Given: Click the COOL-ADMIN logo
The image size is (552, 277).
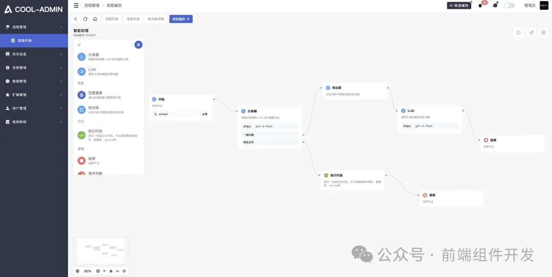Looking at the screenshot, I should (33, 10).
